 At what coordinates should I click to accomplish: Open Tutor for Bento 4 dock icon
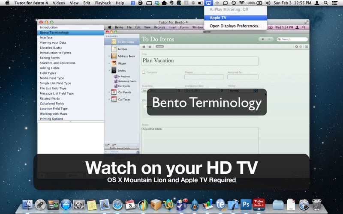[259, 205]
